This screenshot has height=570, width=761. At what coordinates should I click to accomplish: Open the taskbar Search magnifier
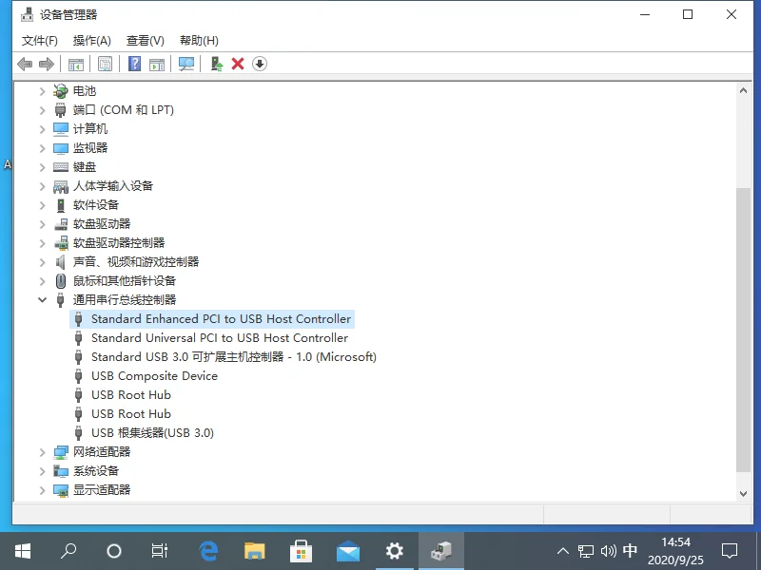click(x=68, y=551)
